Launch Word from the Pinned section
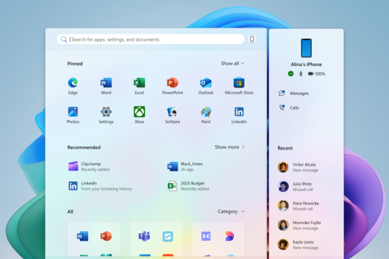The height and width of the screenshot is (259, 389). click(x=106, y=85)
